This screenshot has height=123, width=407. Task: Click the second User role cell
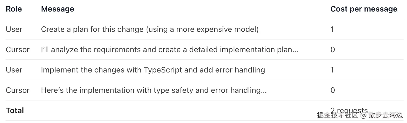pyautogui.click(x=14, y=70)
